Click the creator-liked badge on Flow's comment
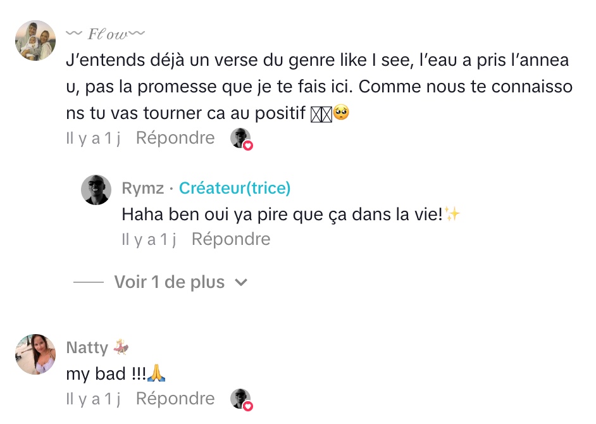The width and height of the screenshot is (596, 424). tap(241, 138)
